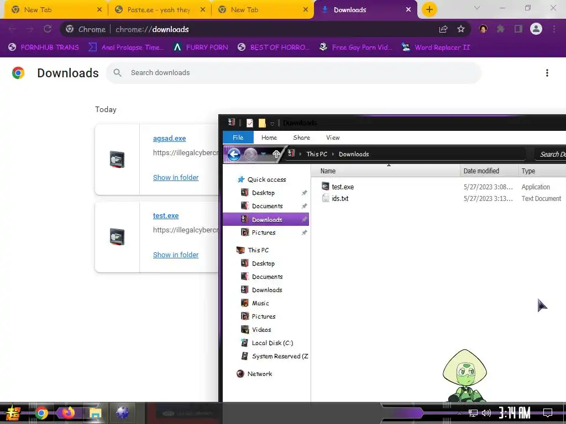Click the Explorer search box
This screenshot has height=424, width=566.
click(x=551, y=155)
